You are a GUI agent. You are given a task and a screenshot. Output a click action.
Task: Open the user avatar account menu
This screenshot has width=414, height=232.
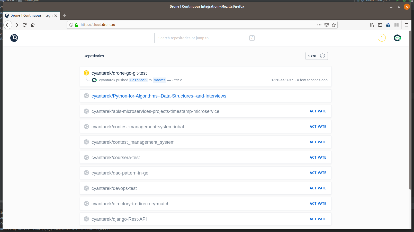397,38
